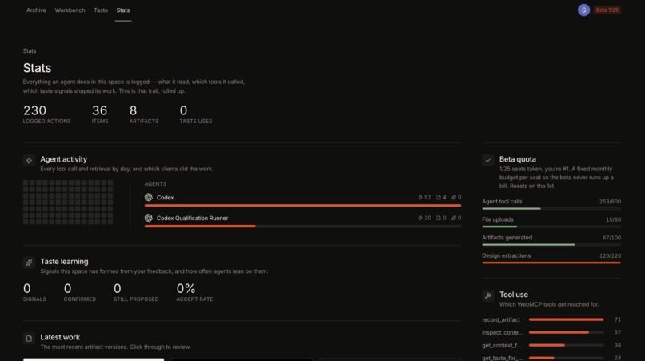Click the Stats breadcrumb
Screen dimensions: 645x361
(x=30, y=51)
